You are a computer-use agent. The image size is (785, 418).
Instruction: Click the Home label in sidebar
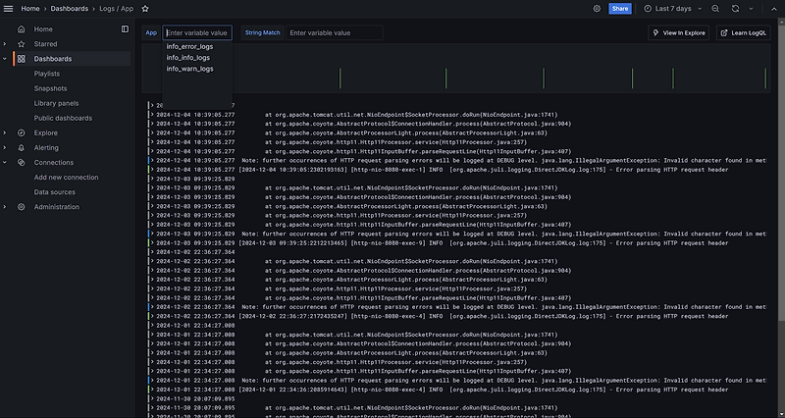(43, 29)
